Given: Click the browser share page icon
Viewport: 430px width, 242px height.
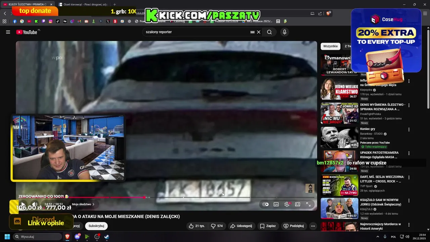Looking at the screenshot, I should (x=320, y=13).
